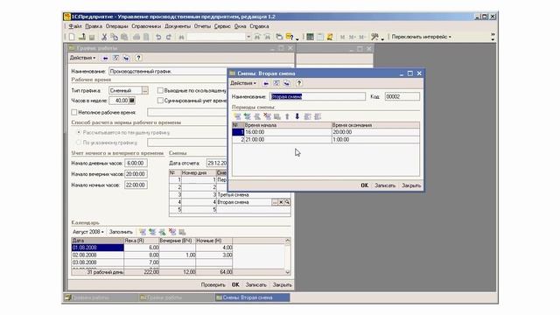Toggle the Выходные по скользящему checkbox
Screen dimensions: 560x315
[x=160, y=91]
